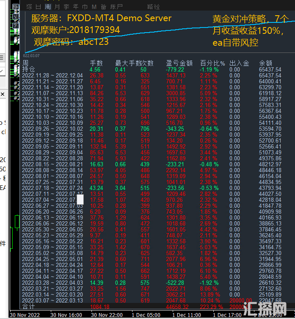Click the 百分比% column header
The width and height of the screenshot is (295, 319).
(x=212, y=63)
